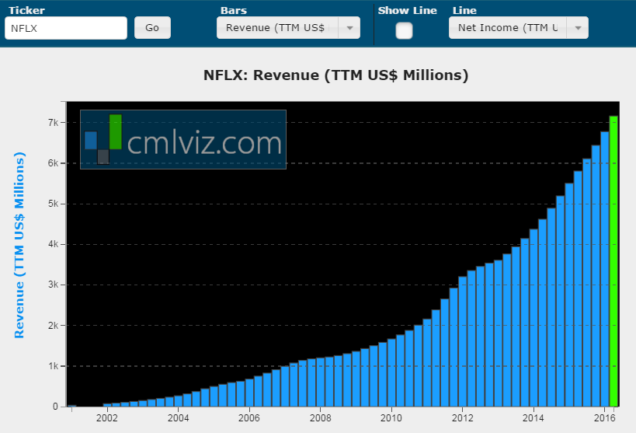Click the 2010 x-axis label

(391, 418)
